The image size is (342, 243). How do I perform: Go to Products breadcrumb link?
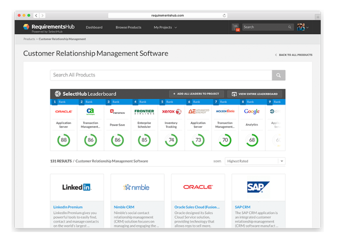pos(29,39)
